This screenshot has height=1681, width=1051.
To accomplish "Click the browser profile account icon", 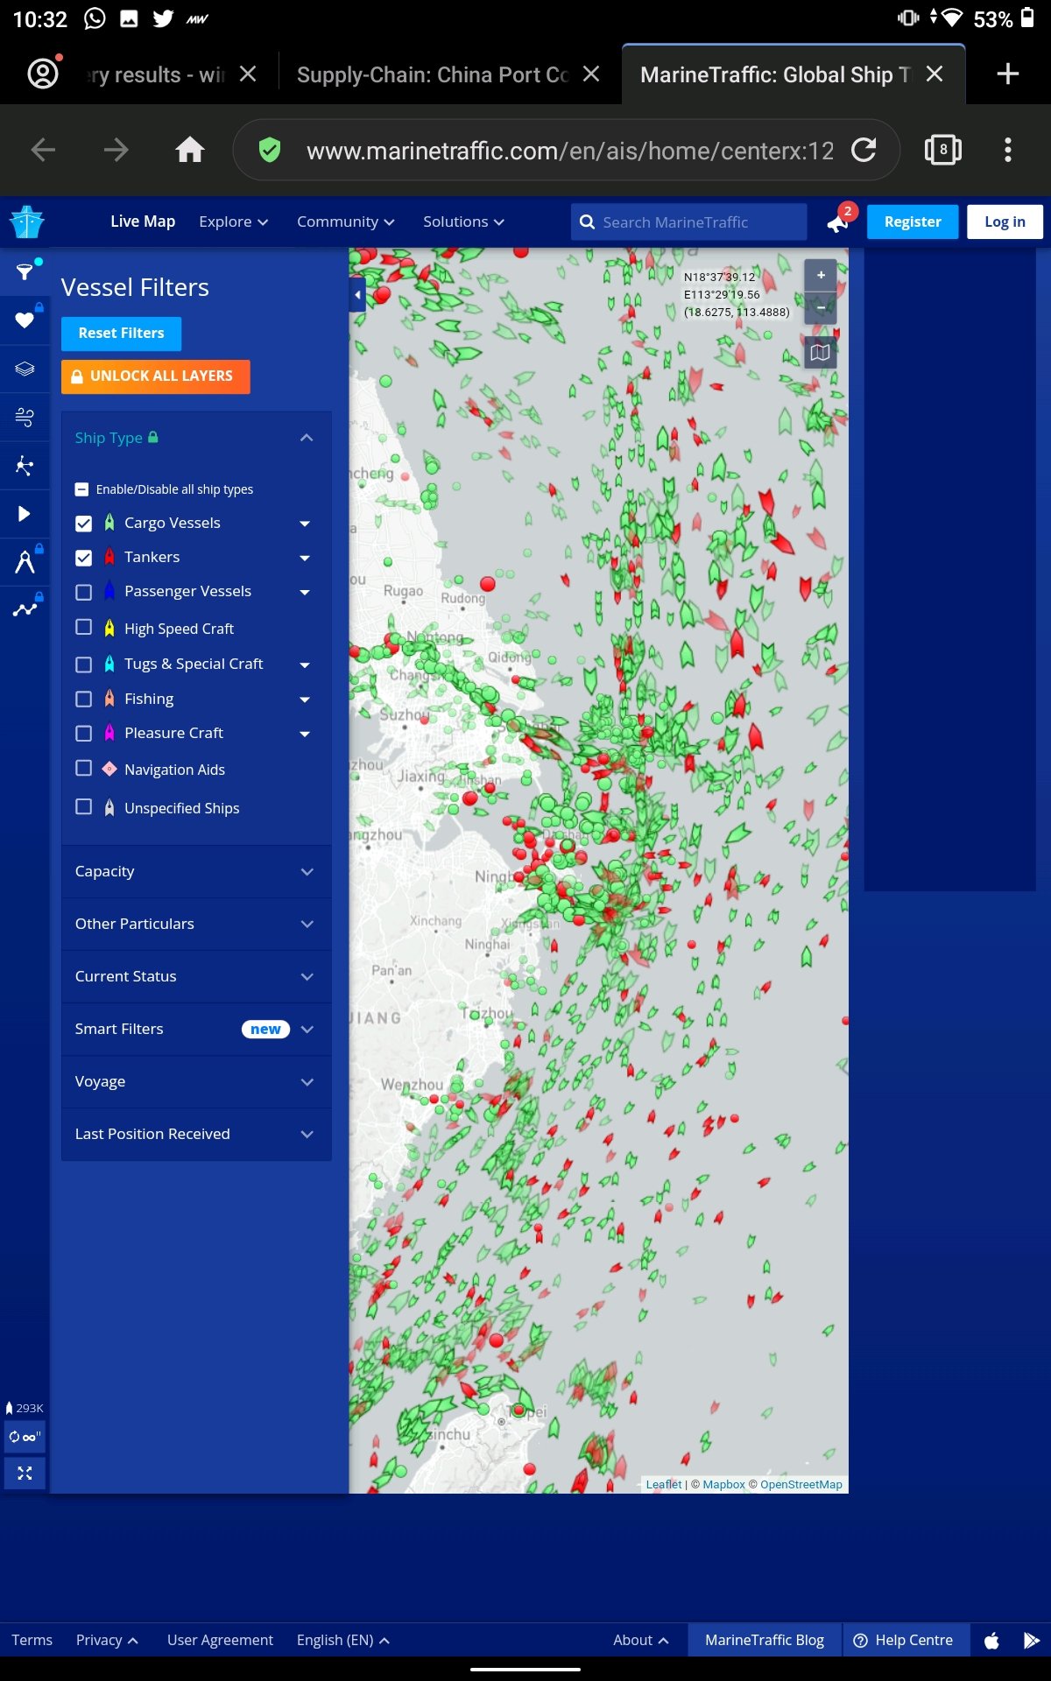I will point(43,74).
